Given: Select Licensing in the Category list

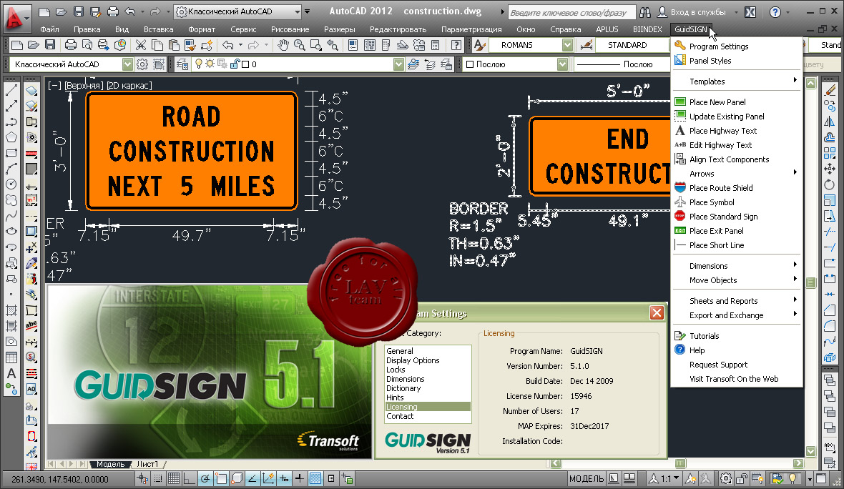Looking at the screenshot, I should [x=428, y=407].
